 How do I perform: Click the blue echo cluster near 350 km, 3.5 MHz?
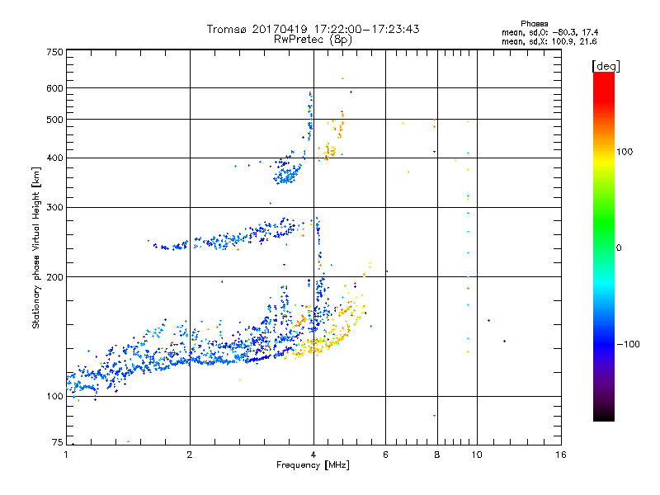click(x=287, y=174)
